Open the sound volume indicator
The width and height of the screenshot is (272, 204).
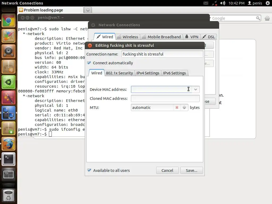[x=223, y=3]
